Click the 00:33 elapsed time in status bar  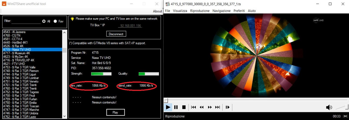[x=337, y=116]
